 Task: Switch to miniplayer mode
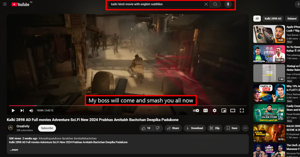[x=224, y=110]
